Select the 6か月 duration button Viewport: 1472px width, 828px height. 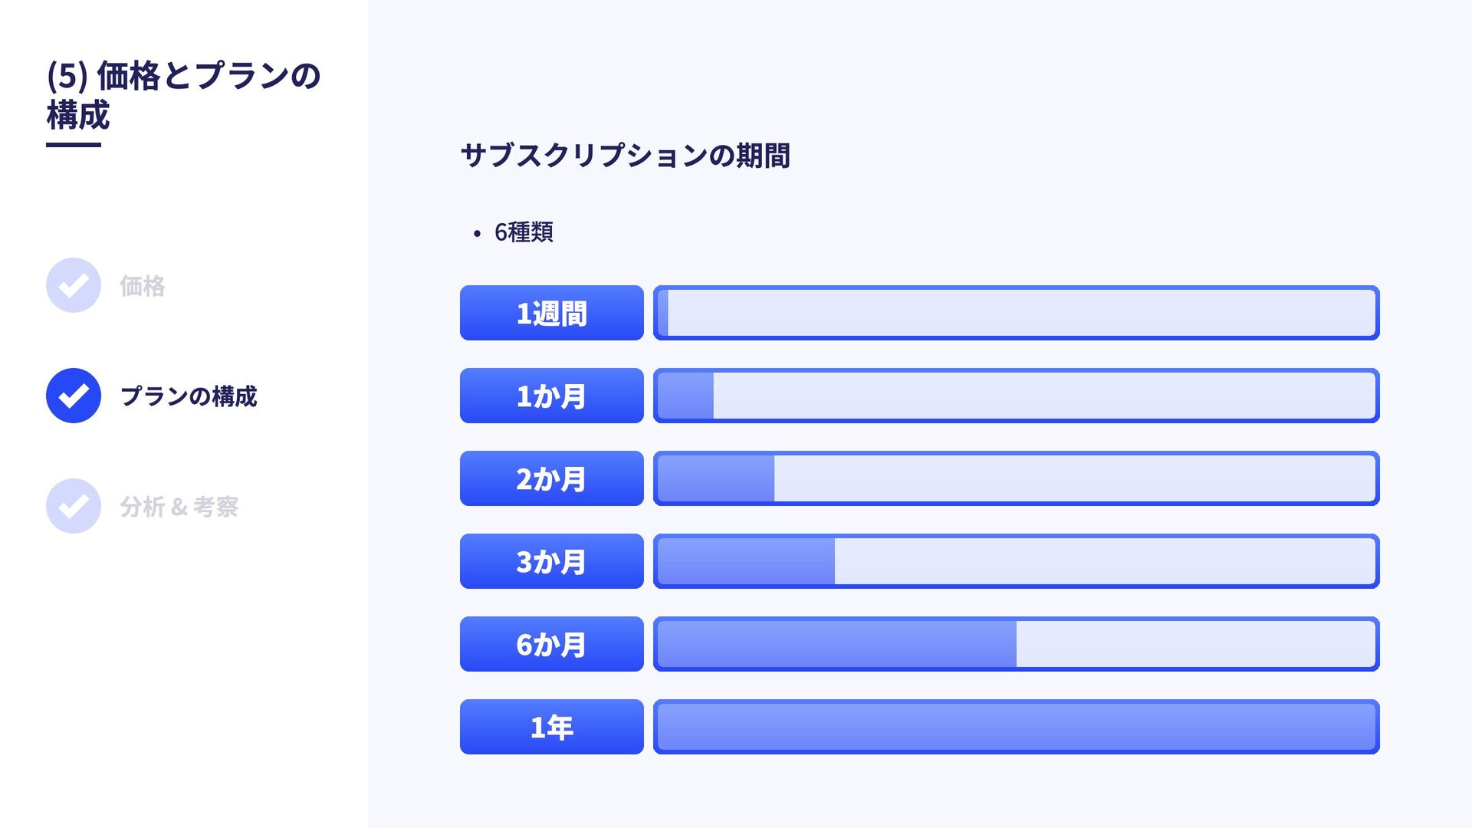tap(552, 644)
